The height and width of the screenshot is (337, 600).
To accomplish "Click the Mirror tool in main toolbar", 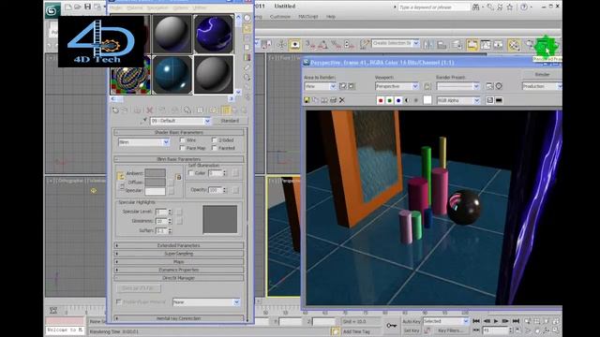I will point(427,45).
